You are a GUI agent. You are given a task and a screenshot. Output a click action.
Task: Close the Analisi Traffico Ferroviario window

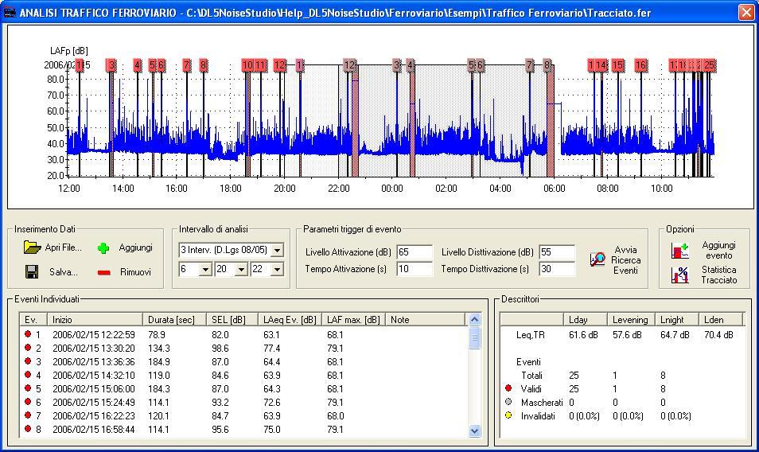coord(746,12)
